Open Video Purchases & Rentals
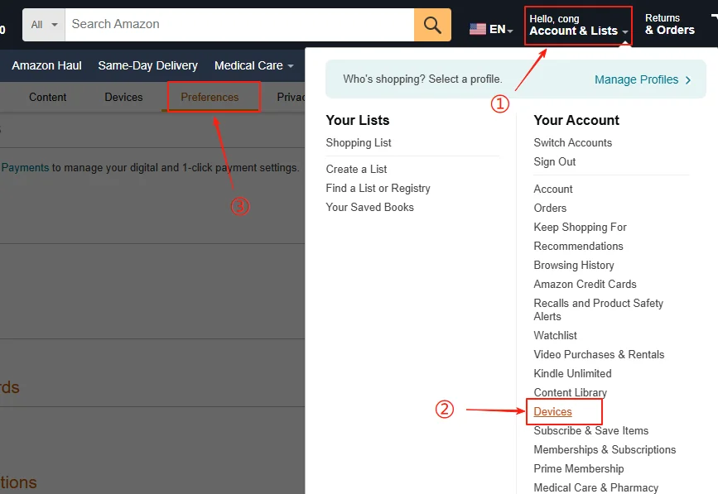This screenshot has height=494, width=718. tap(599, 354)
